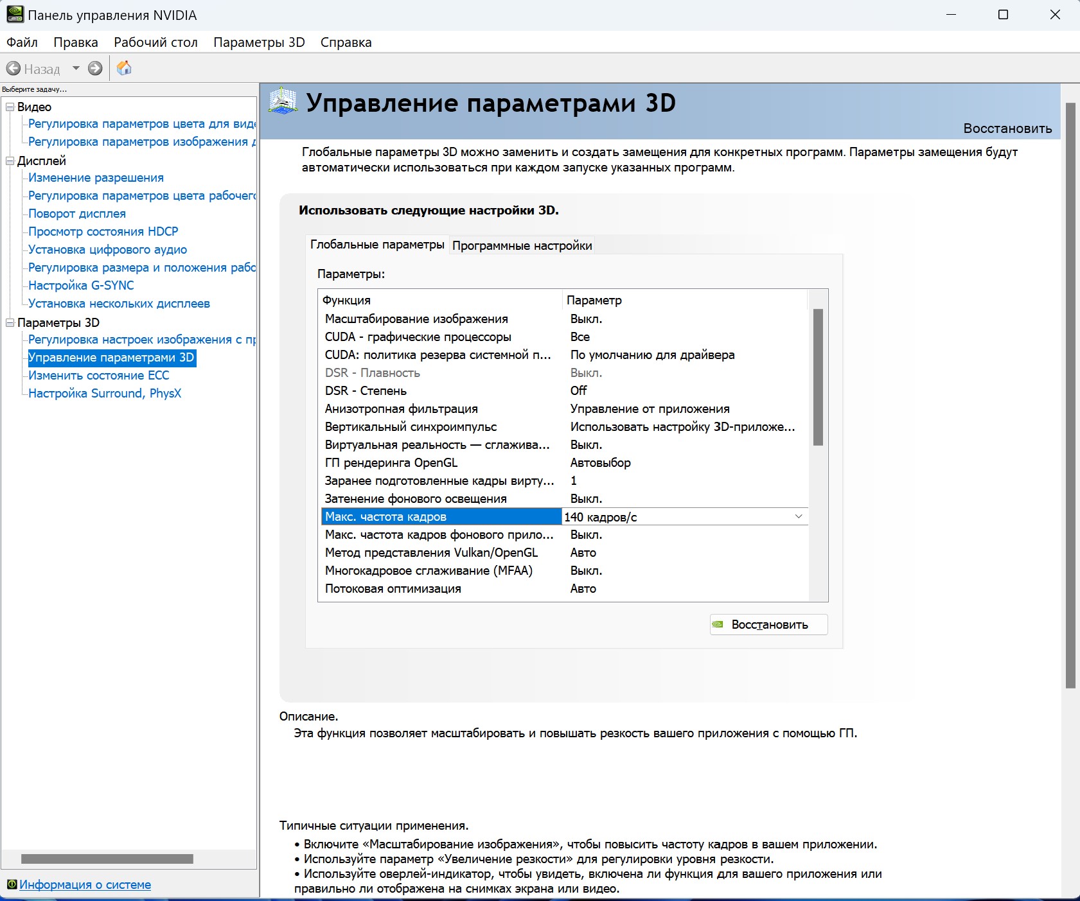Open Просмотр состояния HDCP
This screenshot has height=901, width=1080.
[x=103, y=232]
